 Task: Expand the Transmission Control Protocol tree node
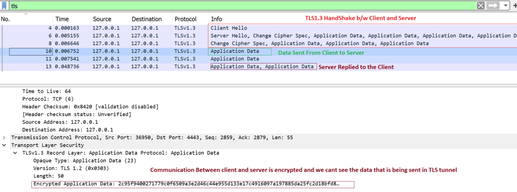(x=4, y=137)
